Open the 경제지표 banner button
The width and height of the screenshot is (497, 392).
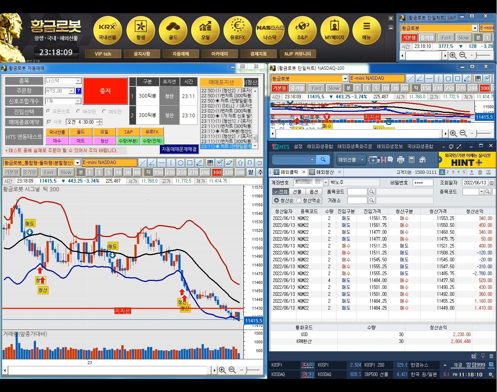(258, 54)
